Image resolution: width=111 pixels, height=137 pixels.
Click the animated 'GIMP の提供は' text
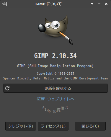click(55, 110)
